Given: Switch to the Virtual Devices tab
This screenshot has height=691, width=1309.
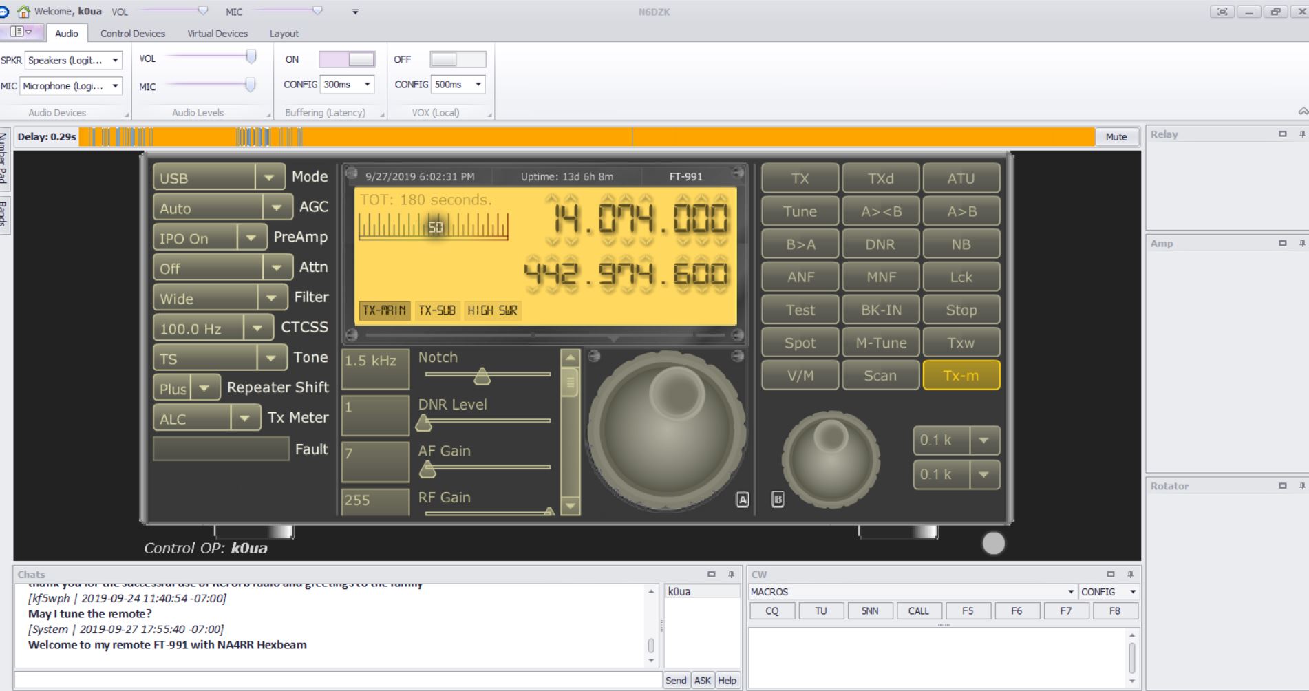Looking at the screenshot, I should tap(217, 33).
